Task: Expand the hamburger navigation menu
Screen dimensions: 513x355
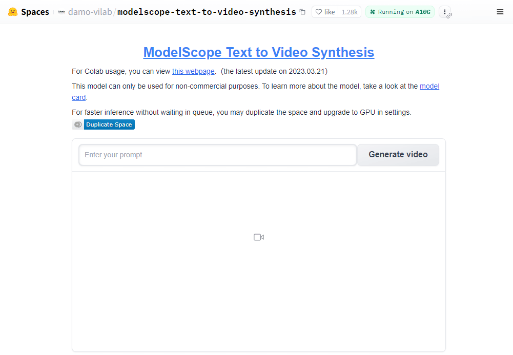Action: (500, 12)
